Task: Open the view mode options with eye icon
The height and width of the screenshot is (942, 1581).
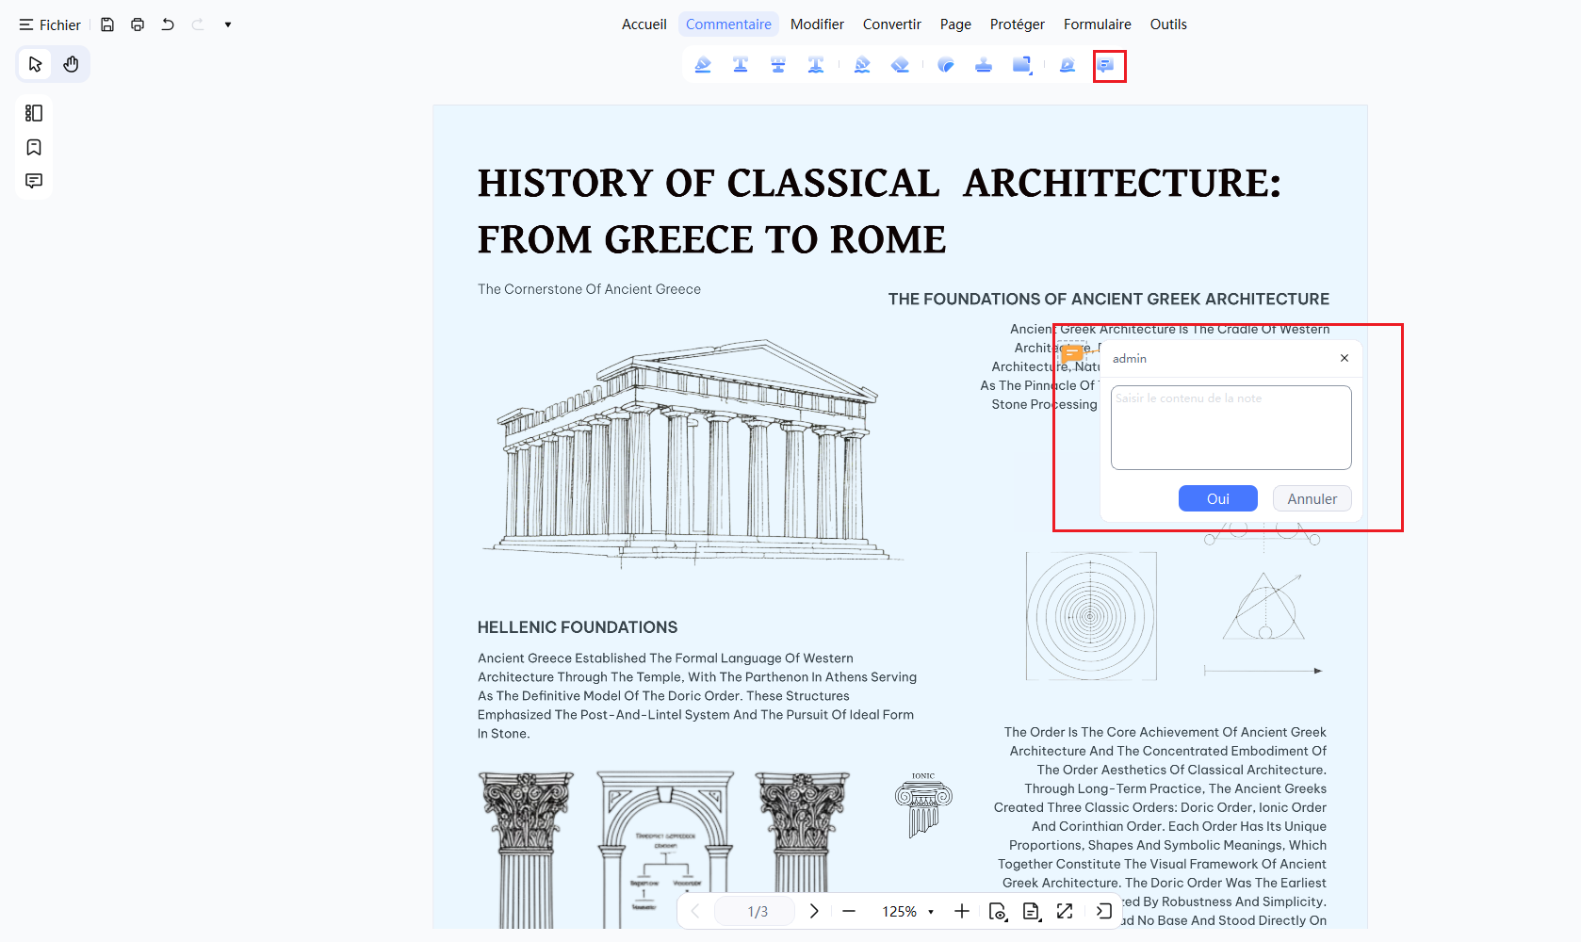Action: [x=998, y=911]
